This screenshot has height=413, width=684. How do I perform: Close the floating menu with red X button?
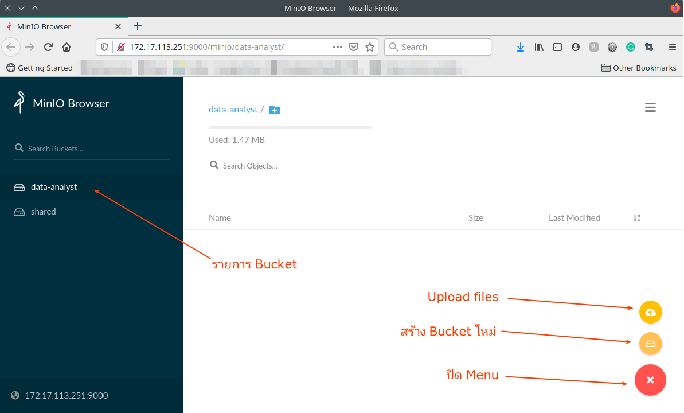point(650,380)
